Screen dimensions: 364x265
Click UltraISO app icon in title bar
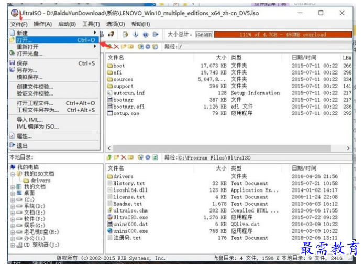(15, 13)
